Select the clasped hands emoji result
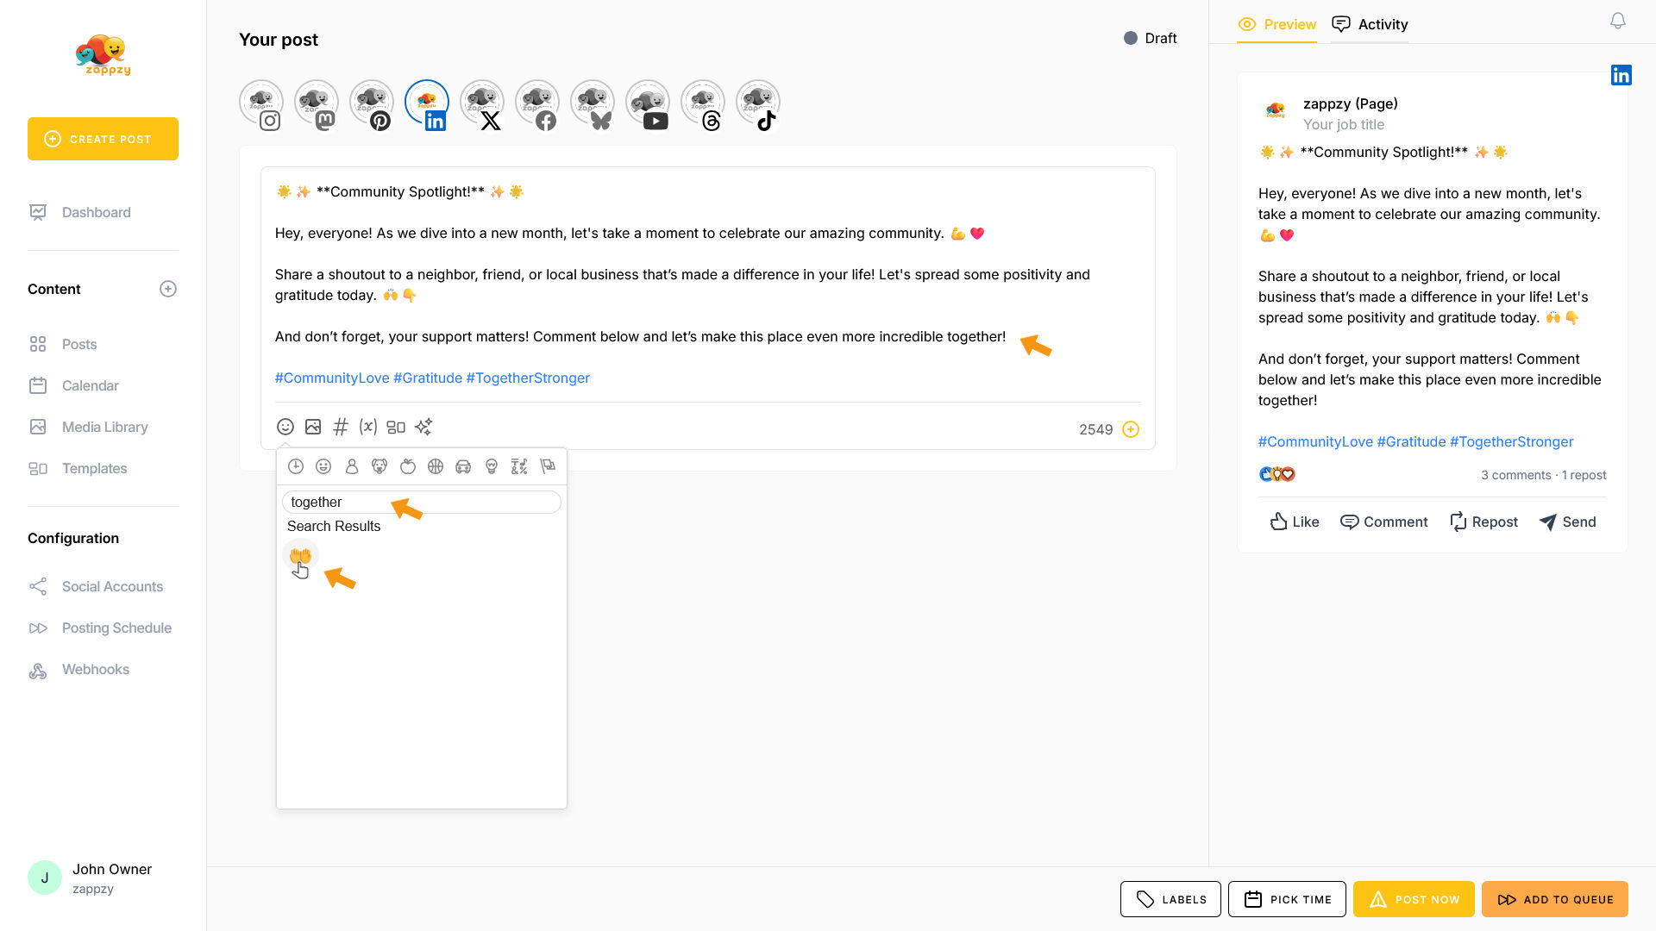The image size is (1656, 931). click(300, 556)
